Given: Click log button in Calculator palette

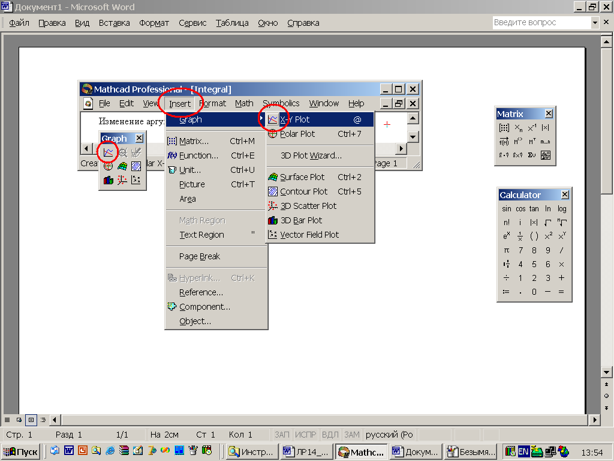Looking at the screenshot, I should click(562, 209).
